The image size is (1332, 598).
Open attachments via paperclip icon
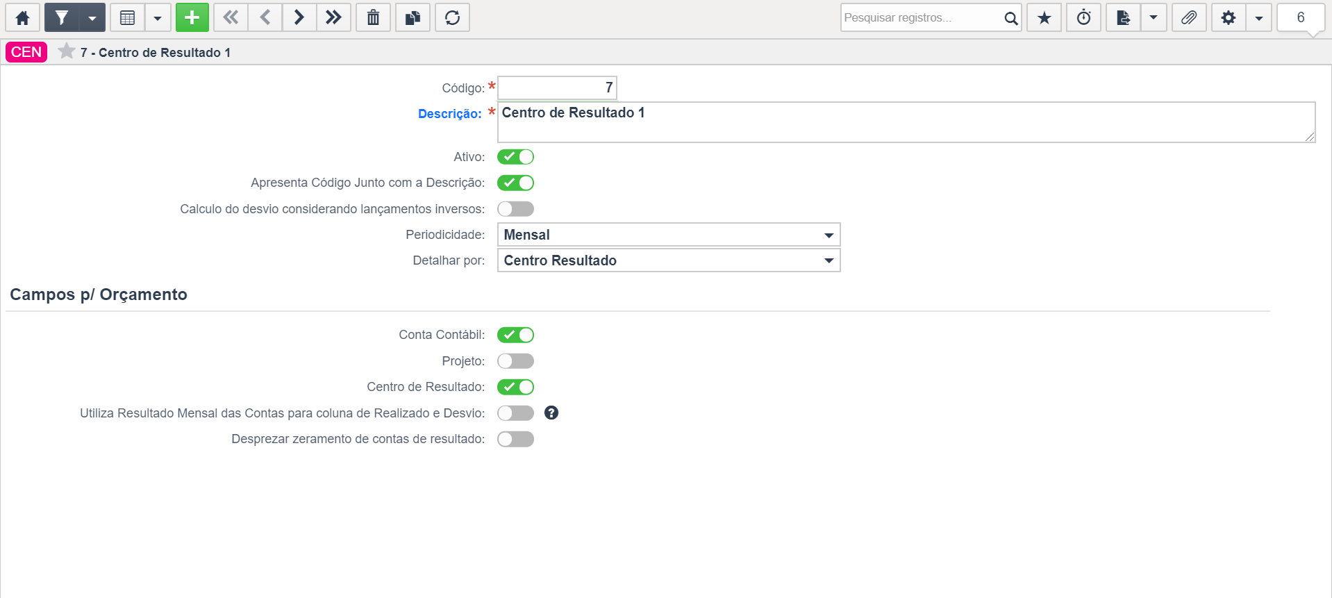click(1189, 17)
